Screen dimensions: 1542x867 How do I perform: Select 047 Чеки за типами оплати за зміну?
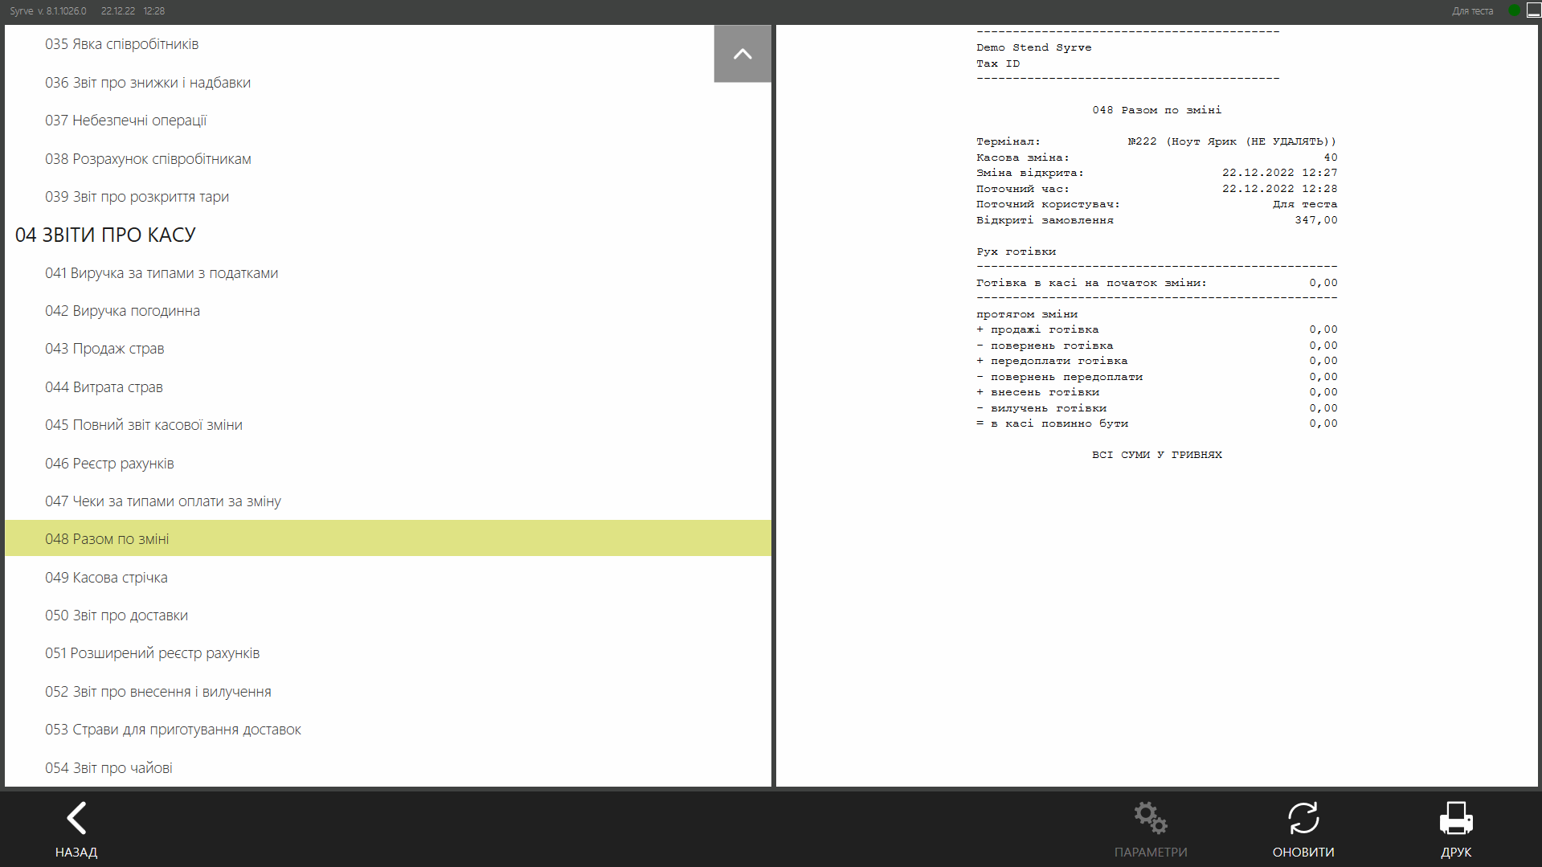[x=163, y=501]
